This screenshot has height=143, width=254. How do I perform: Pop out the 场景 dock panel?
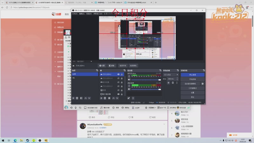pyautogui.click(x=97, y=70)
